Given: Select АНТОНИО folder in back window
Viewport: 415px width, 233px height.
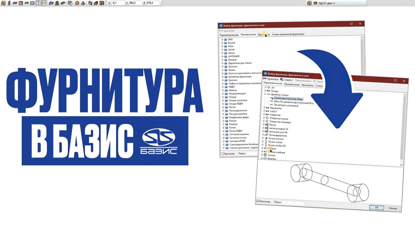Looking at the screenshot, I should [233, 56].
